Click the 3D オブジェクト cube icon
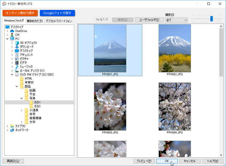226x166 pixels. (x=17, y=43)
